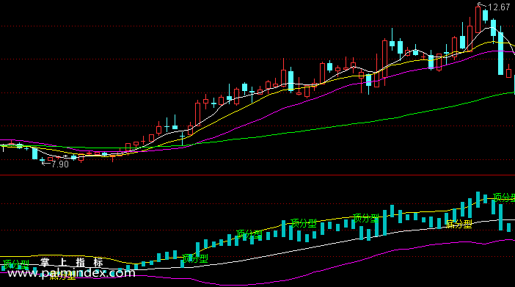Select the third 顶分型 marker from the left
This screenshot has height=287, width=515.
(x=249, y=234)
